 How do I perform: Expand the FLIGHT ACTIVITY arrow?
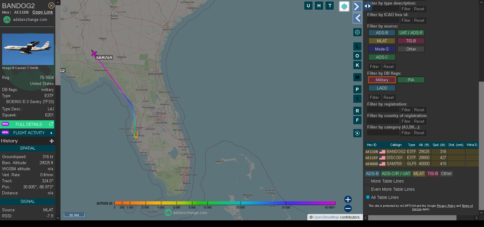(51, 133)
